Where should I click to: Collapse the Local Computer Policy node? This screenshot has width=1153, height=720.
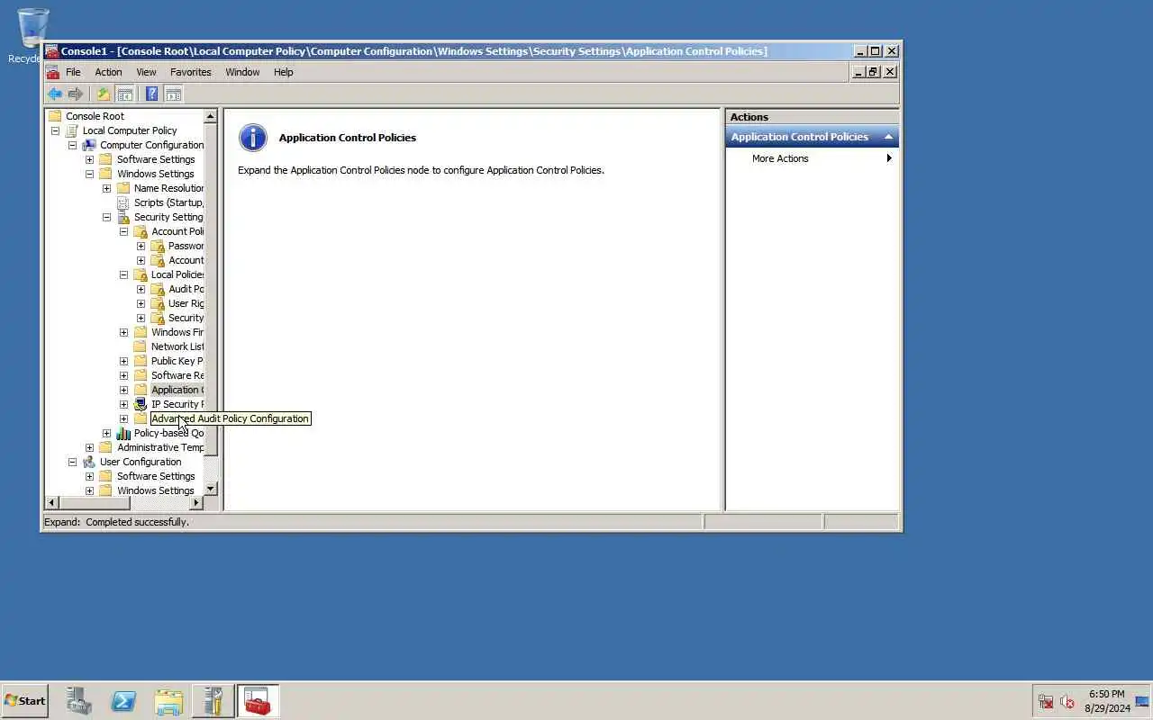pos(55,130)
